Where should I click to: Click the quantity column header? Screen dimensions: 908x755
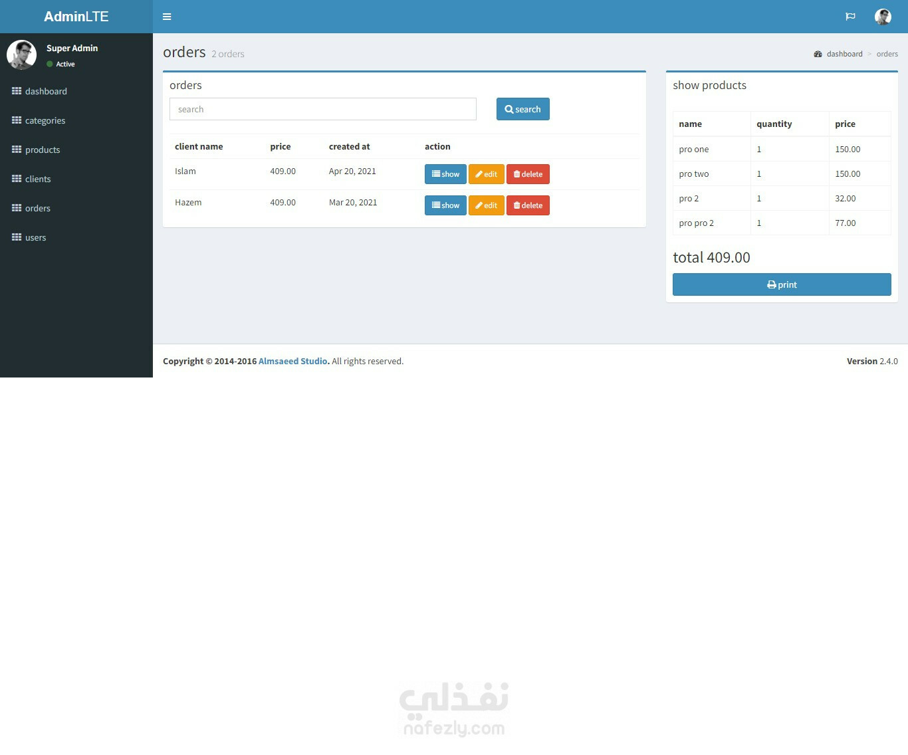(x=774, y=124)
